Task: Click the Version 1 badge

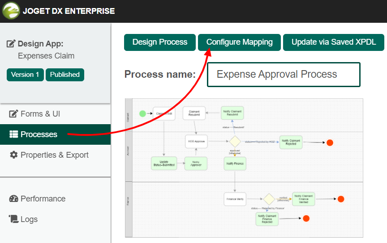Action: pos(25,75)
